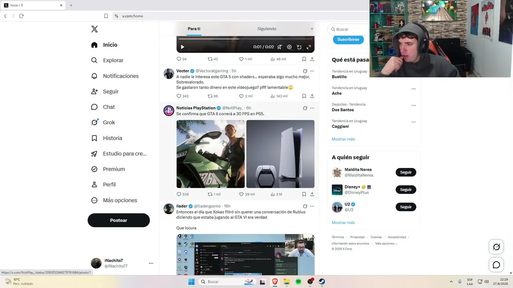Open Notificaciones from the sidebar

tap(115, 76)
